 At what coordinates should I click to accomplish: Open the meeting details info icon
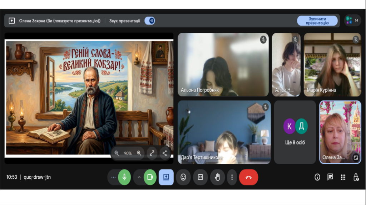pos(317,177)
